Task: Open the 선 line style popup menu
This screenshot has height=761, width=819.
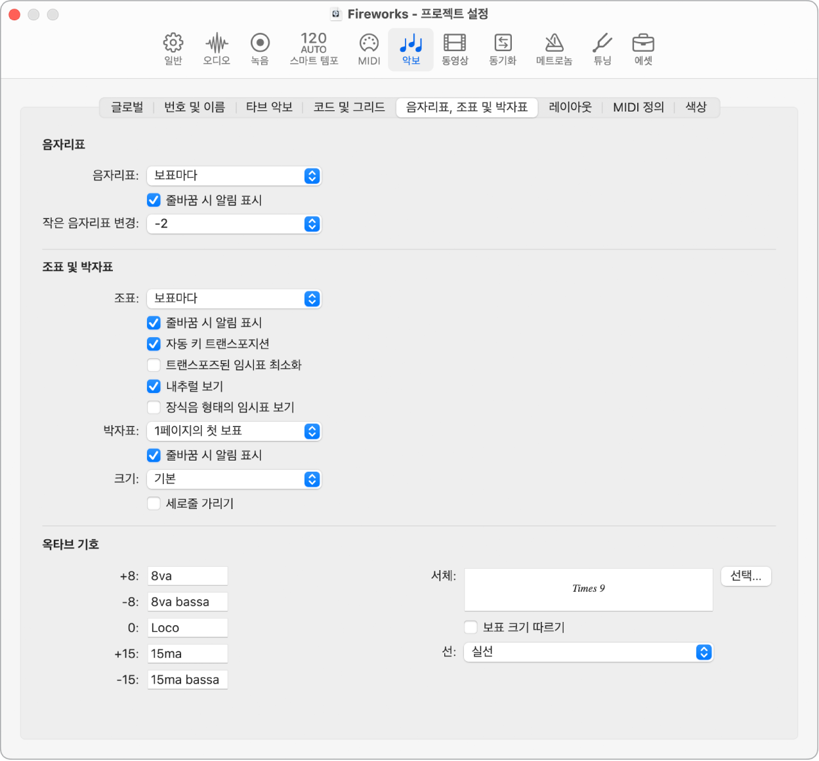Action: tap(588, 652)
